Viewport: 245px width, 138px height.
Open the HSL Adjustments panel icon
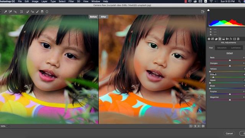[220, 39]
